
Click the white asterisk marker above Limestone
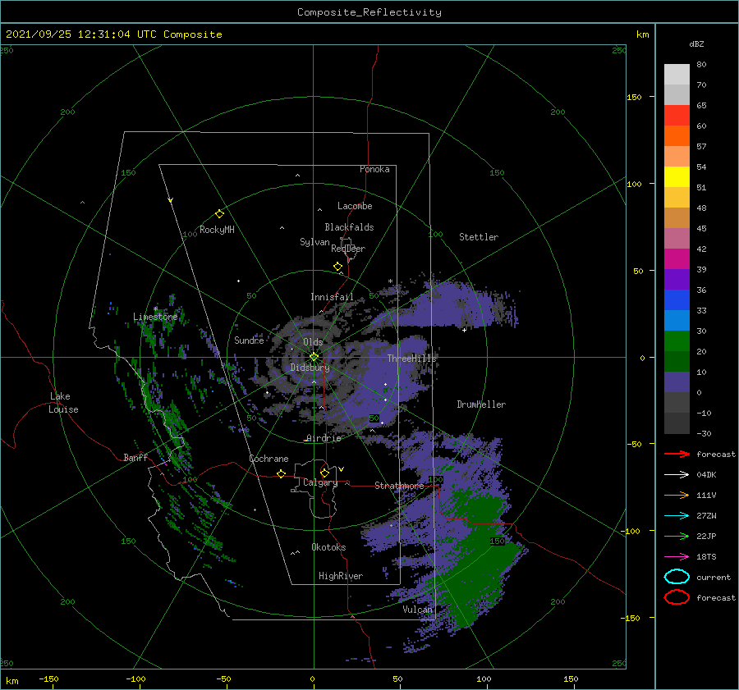click(155, 309)
